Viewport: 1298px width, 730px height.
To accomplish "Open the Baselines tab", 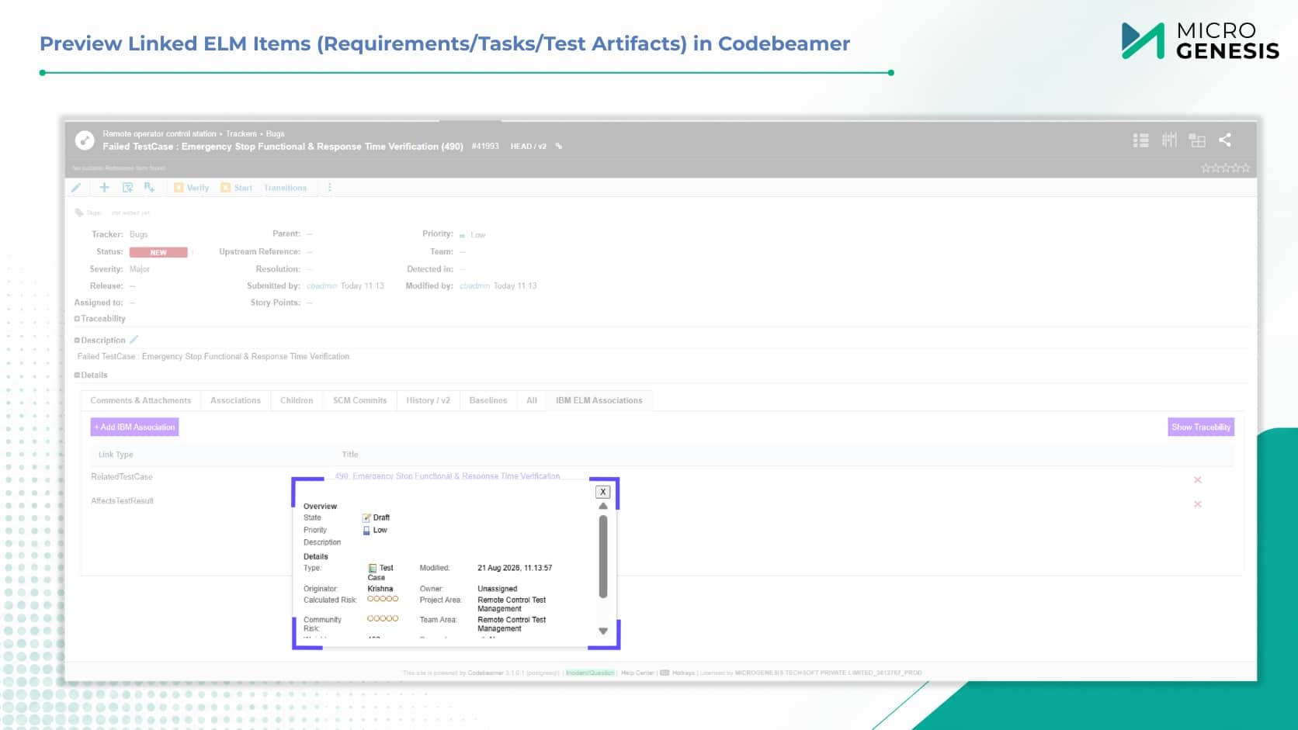I will pyautogui.click(x=488, y=400).
